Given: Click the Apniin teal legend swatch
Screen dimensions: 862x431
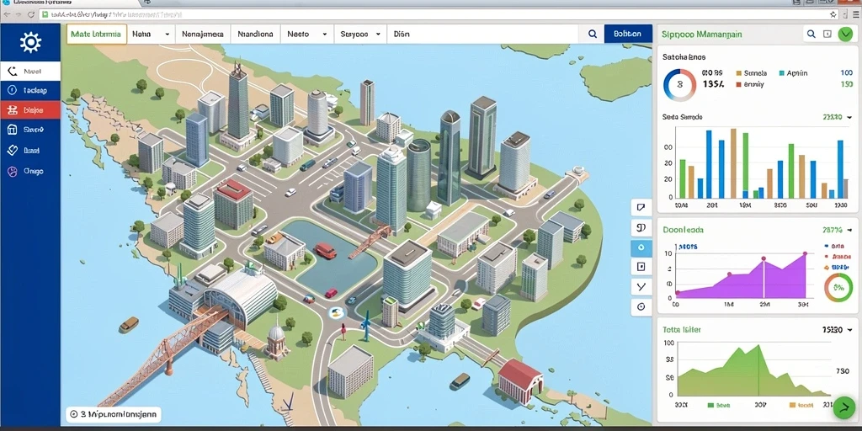Looking at the screenshot, I should click(x=781, y=73).
